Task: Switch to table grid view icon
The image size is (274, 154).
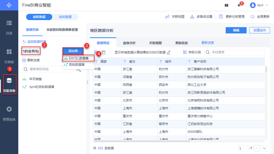Action: [x=96, y=52]
